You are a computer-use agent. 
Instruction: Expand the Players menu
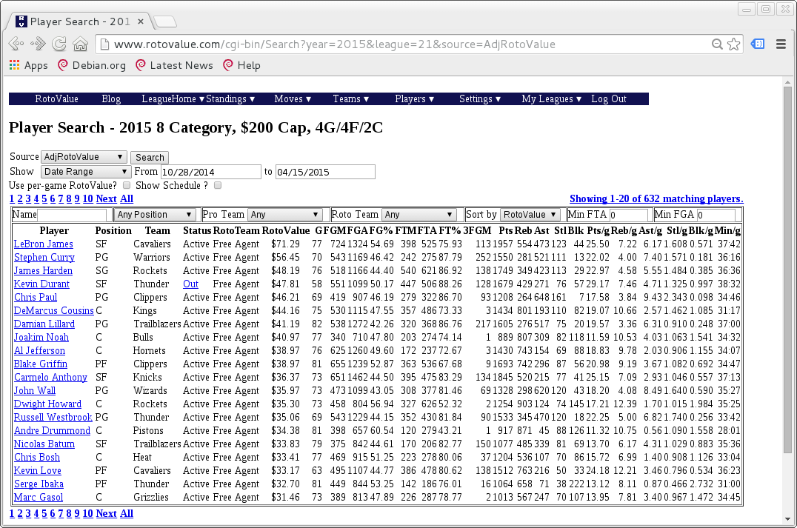[415, 98]
